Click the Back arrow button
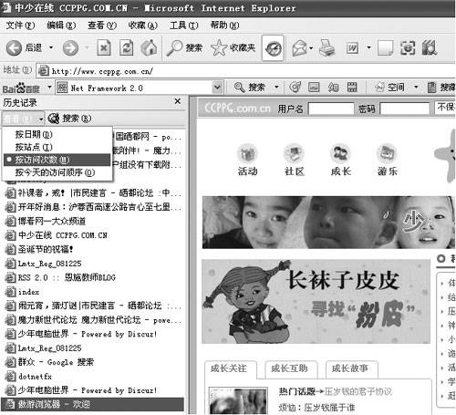The height and width of the screenshot is (415, 456). 14,48
